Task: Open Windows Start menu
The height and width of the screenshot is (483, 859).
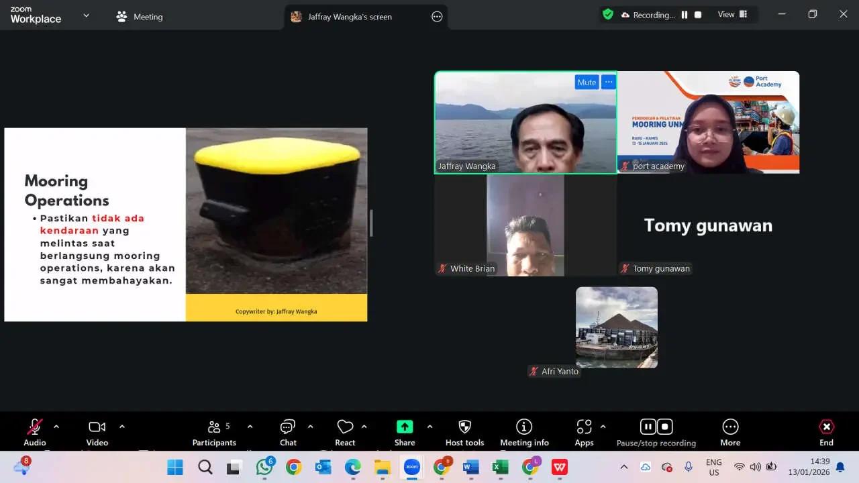Action: click(175, 467)
